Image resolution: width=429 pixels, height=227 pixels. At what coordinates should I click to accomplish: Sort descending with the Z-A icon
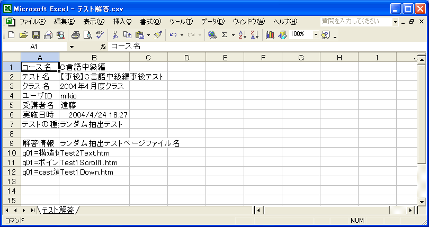click(254, 35)
